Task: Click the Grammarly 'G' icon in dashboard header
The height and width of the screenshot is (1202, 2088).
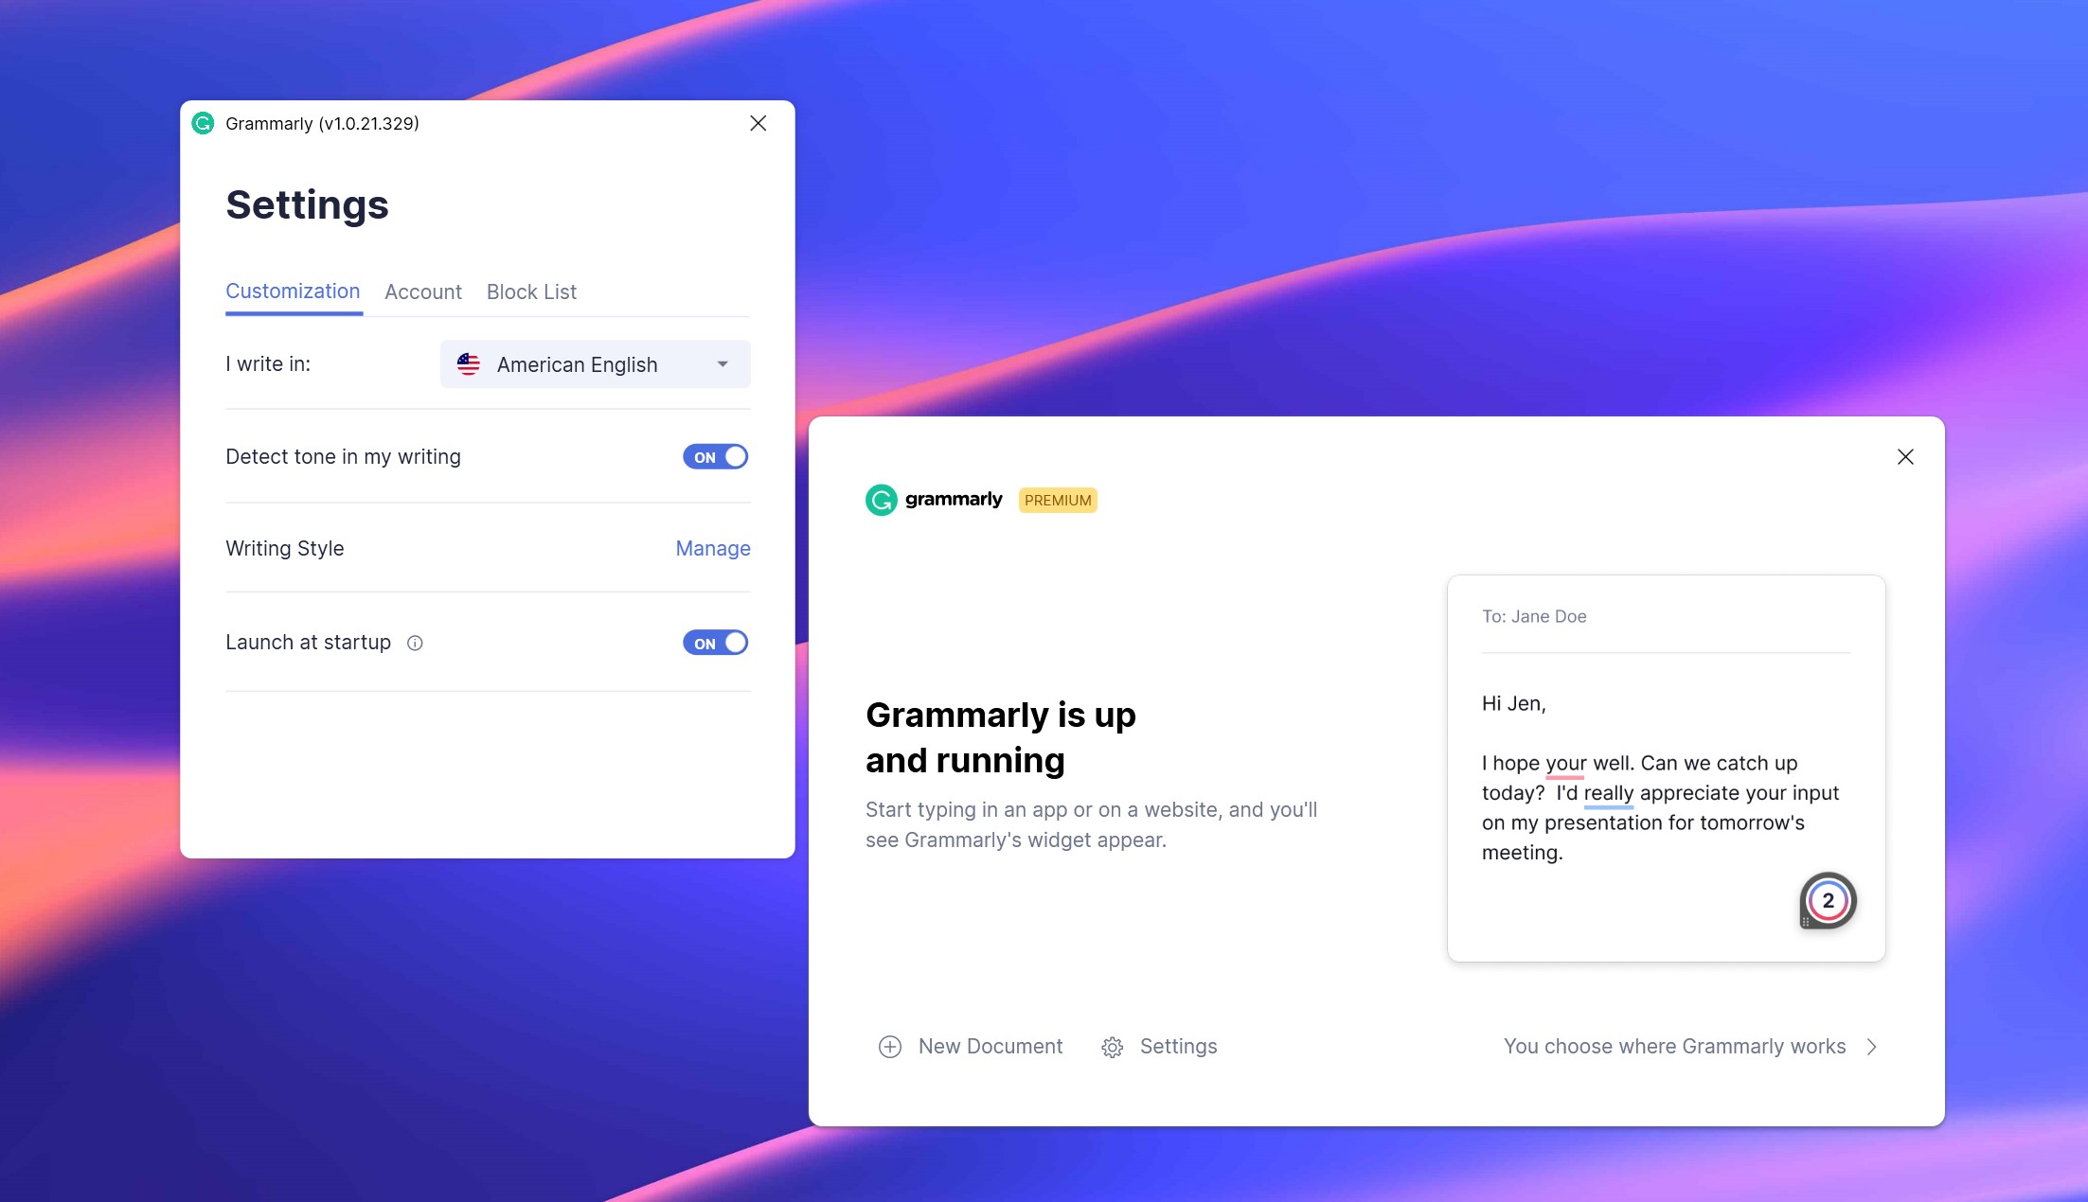Action: coord(879,499)
